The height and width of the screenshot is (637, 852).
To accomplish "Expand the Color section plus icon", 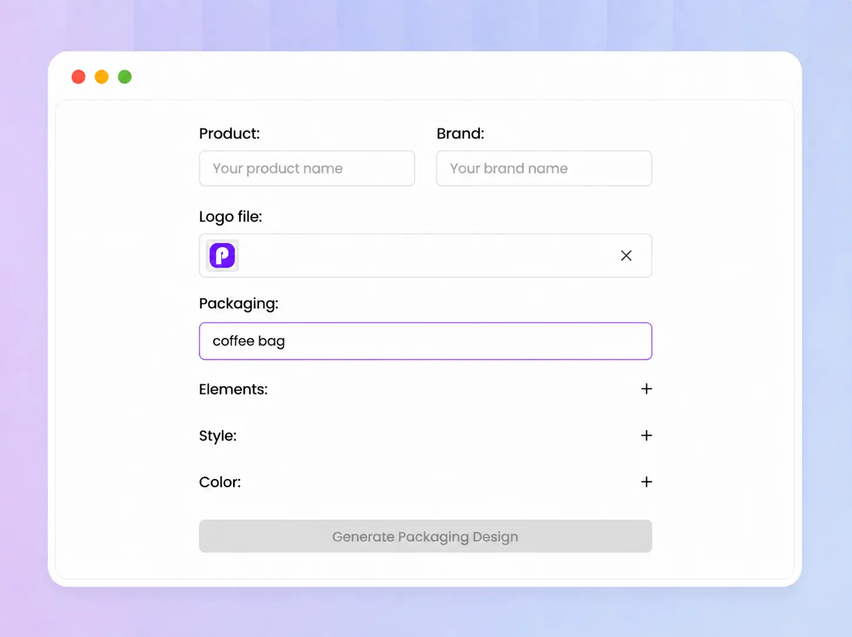I will tap(646, 482).
